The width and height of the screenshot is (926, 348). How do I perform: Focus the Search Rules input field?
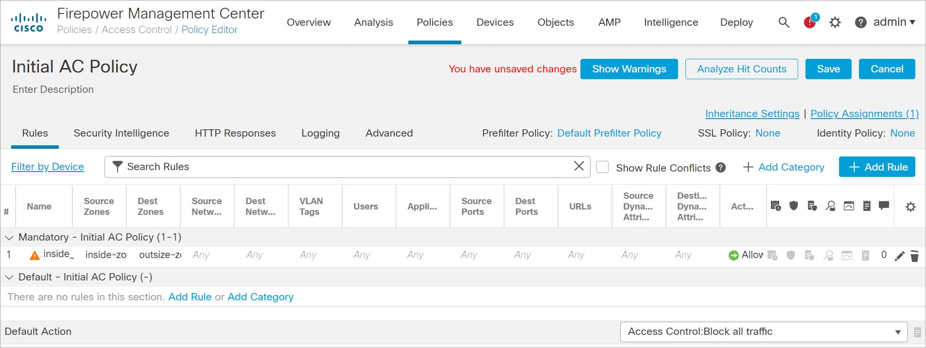click(347, 167)
